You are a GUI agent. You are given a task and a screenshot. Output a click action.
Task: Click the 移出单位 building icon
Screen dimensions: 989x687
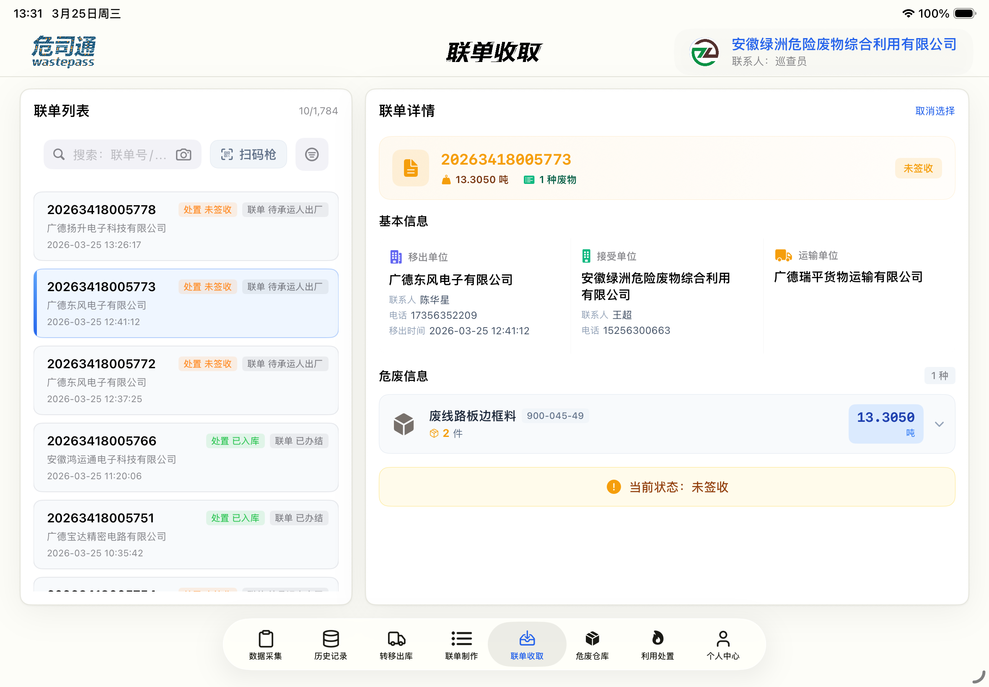[396, 257]
